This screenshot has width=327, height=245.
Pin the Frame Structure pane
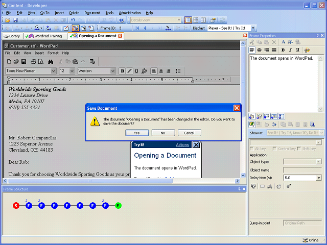click(239, 189)
